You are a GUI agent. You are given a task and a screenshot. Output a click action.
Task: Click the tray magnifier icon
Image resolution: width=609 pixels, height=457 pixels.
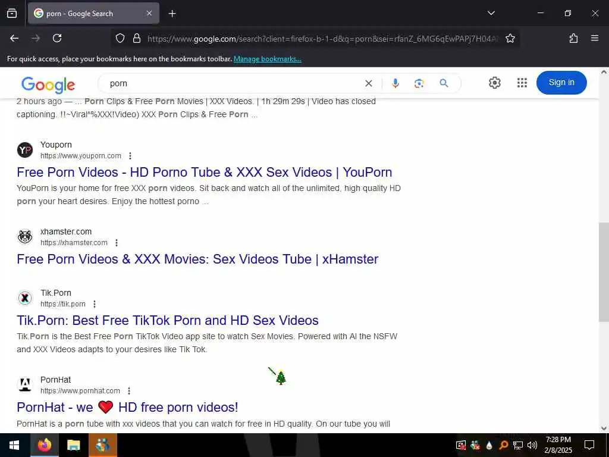tap(503, 445)
